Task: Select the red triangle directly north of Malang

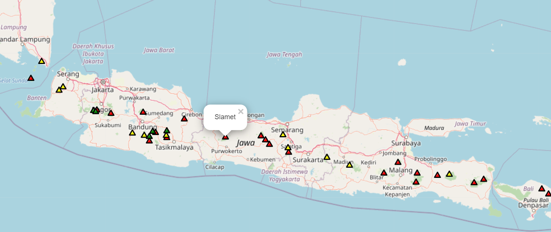Action: tap(398, 162)
